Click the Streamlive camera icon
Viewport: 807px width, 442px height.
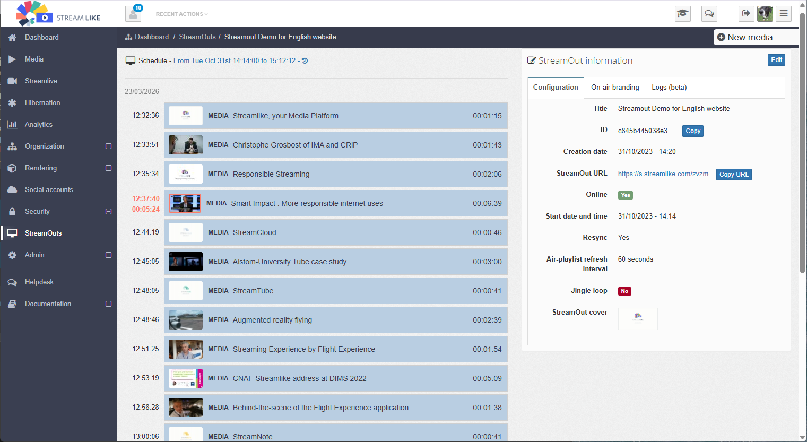point(12,81)
